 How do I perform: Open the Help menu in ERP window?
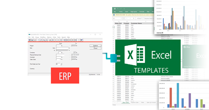coord(68,37)
